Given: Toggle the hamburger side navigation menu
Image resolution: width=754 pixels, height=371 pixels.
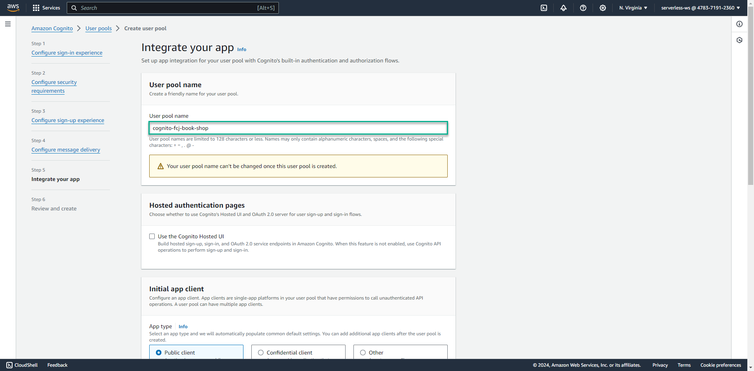Looking at the screenshot, I should pyautogui.click(x=7, y=24).
